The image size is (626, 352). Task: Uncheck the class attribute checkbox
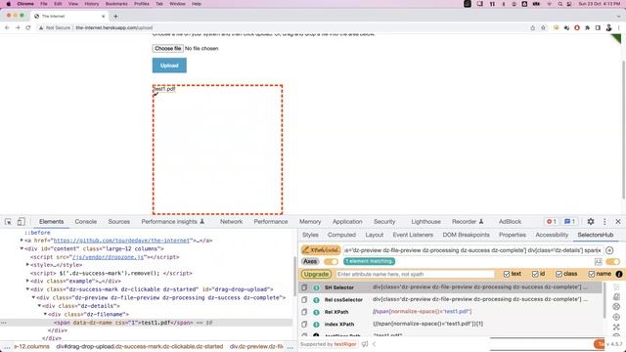click(559, 274)
